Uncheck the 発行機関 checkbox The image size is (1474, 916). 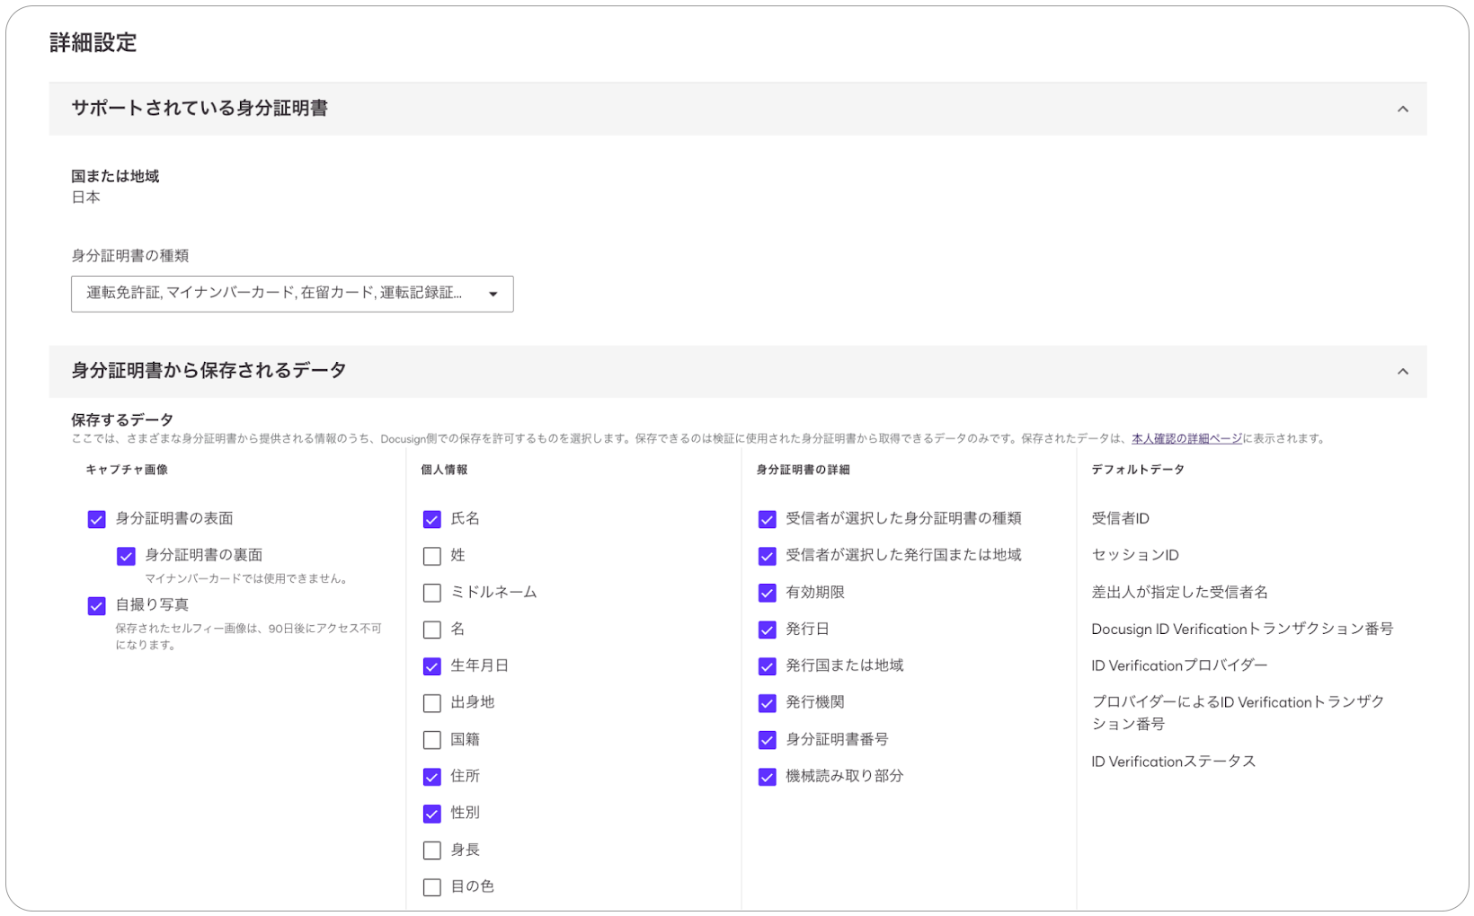coord(768,703)
